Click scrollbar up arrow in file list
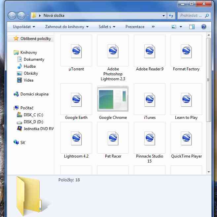217x217 pixels. pyautogui.click(x=208, y=35)
